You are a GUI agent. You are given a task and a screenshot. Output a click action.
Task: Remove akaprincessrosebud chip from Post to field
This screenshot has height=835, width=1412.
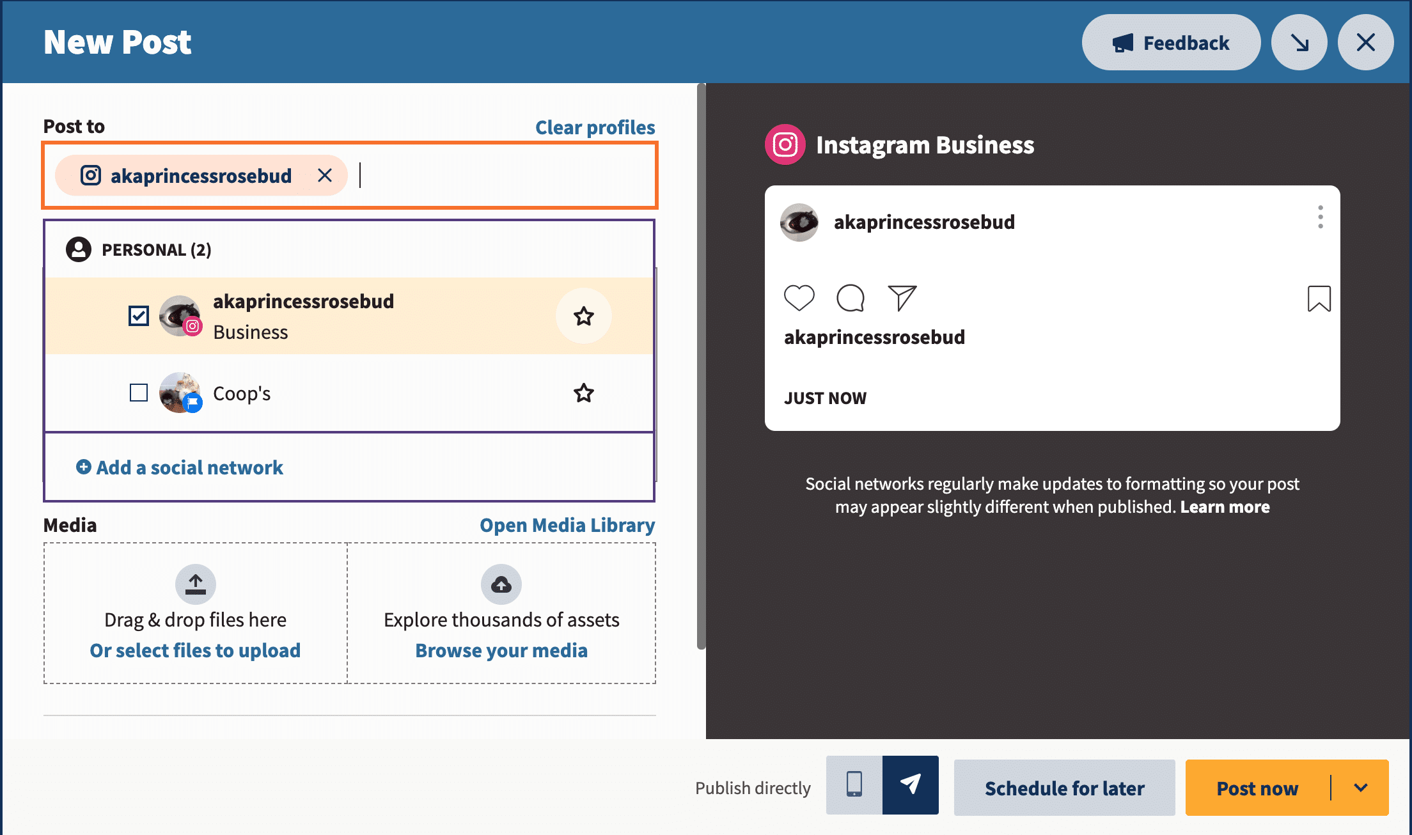[x=325, y=175]
